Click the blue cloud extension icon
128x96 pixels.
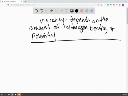105,5
